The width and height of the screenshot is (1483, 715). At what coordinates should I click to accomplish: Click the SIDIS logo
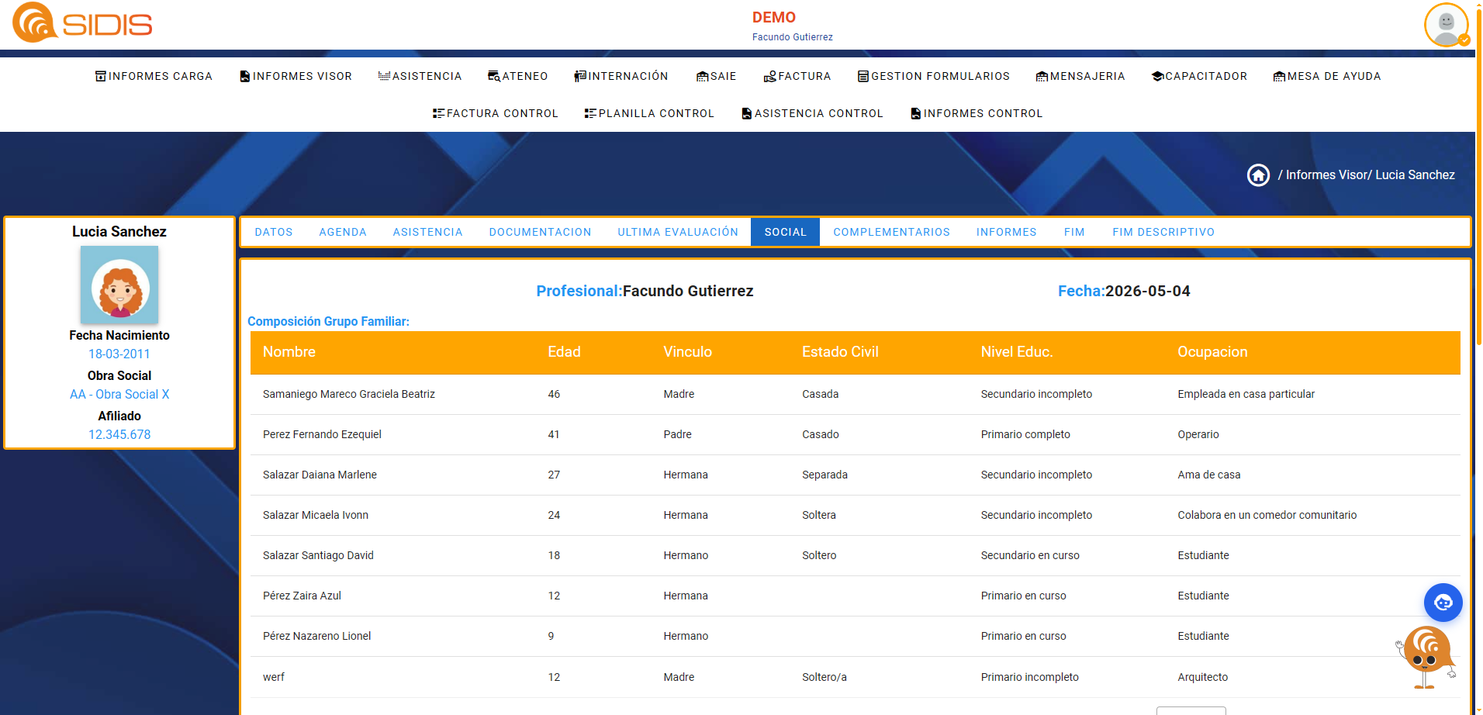click(x=82, y=23)
